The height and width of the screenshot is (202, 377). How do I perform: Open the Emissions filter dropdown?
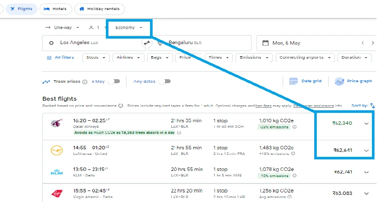[x=254, y=58]
